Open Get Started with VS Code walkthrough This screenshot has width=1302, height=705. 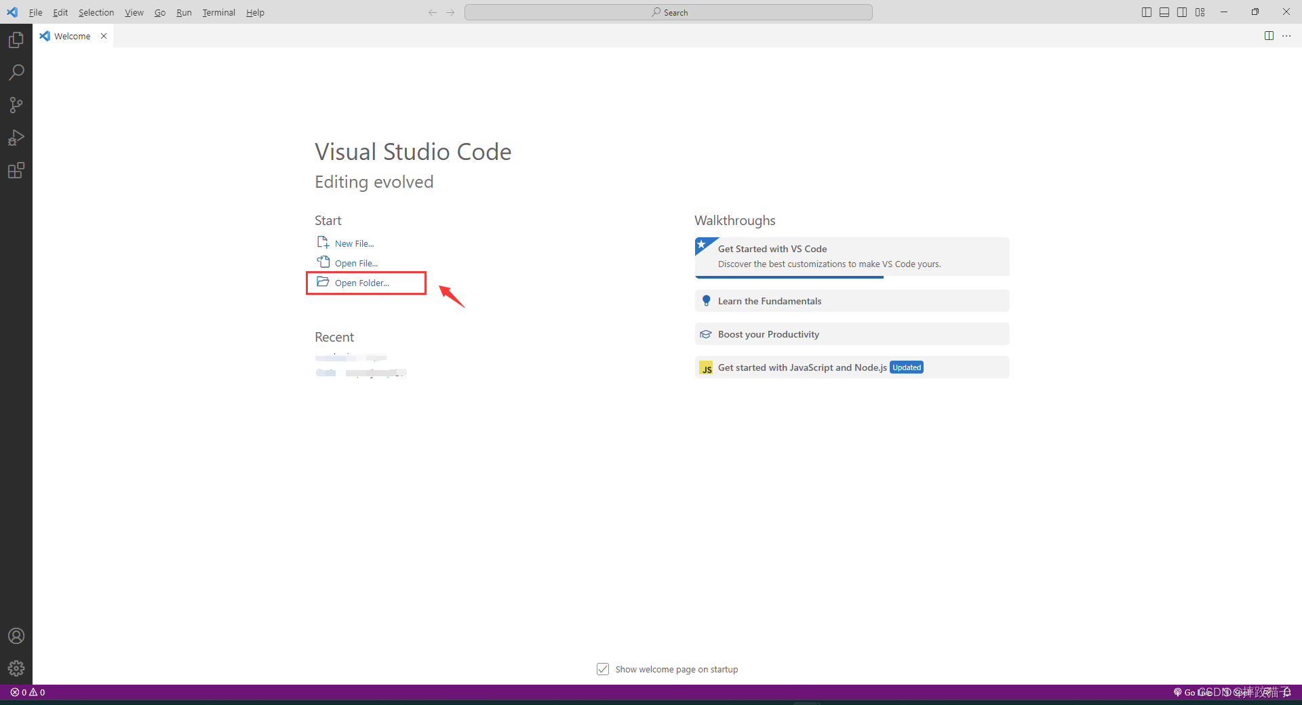pyautogui.click(x=852, y=257)
